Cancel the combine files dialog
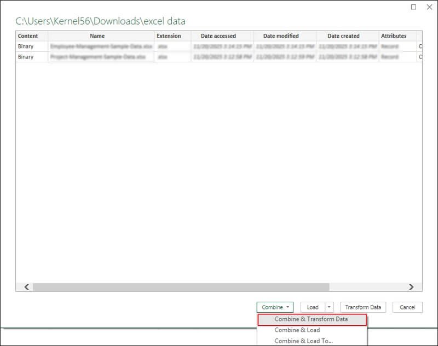This screenshot has width=438, height=346. coord(407,307)
